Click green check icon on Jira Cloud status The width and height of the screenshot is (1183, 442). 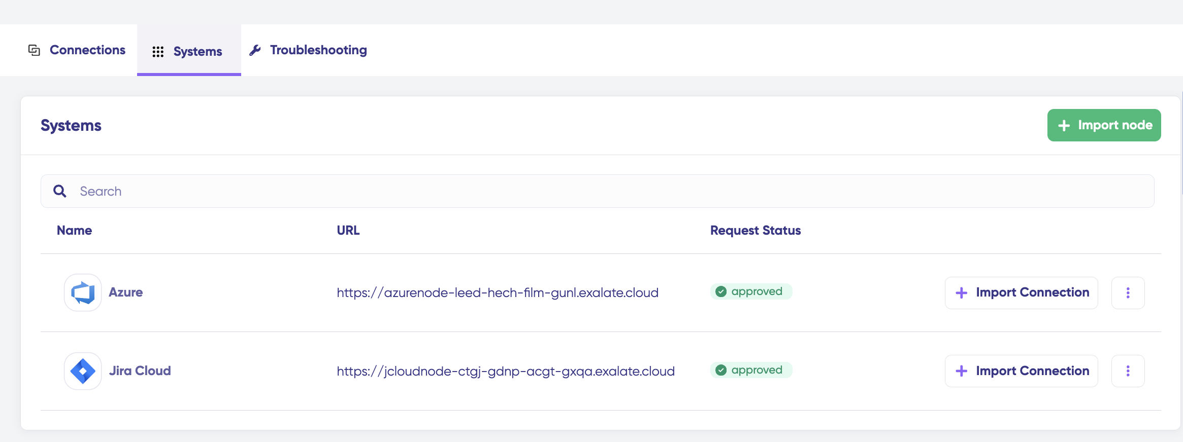pyautogui.click(x=721, y=370)
